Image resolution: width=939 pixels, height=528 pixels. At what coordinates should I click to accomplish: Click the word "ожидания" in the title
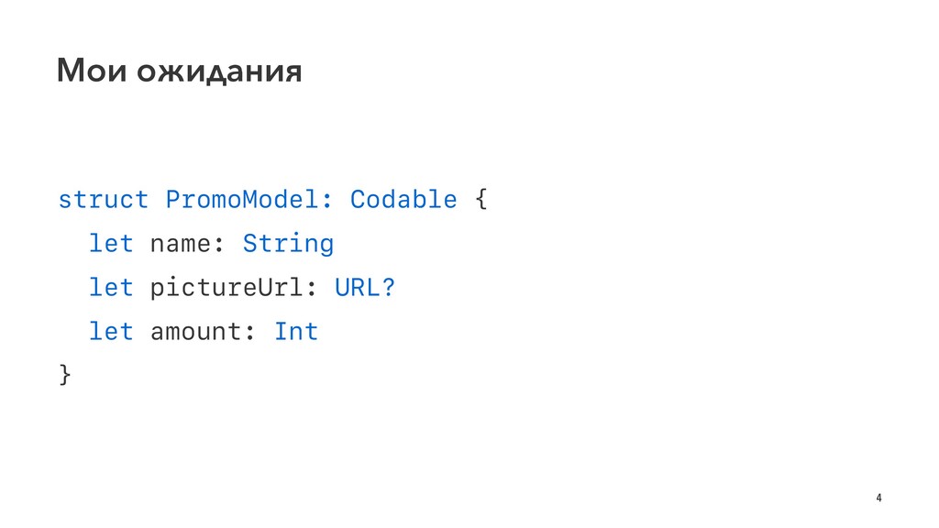tap(219, 71)
